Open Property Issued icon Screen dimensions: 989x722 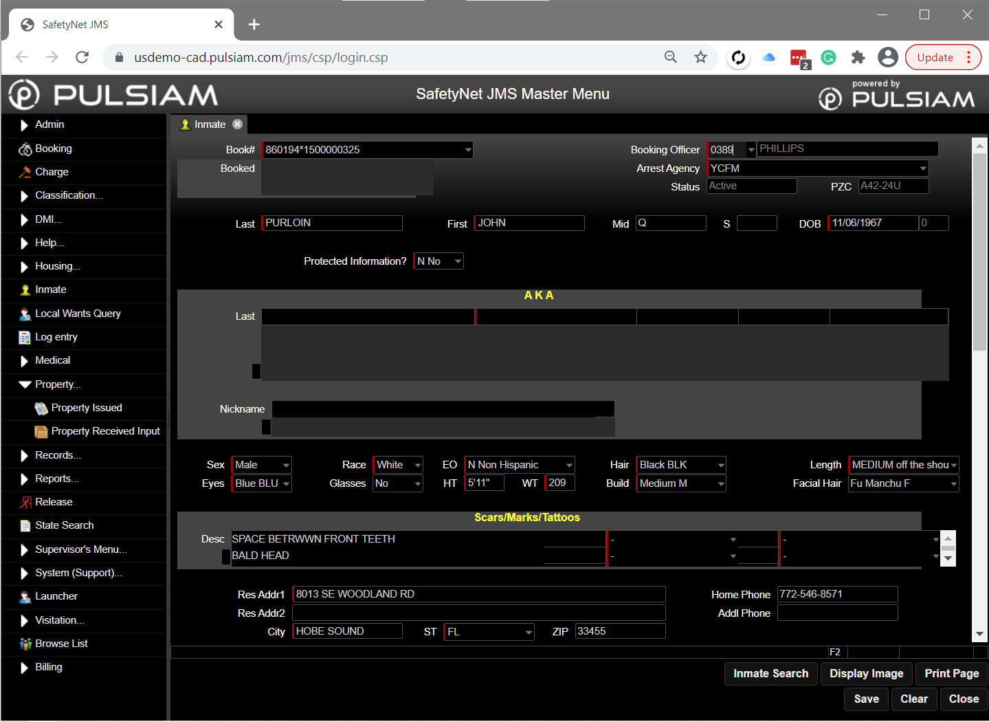tap(41, 408)
